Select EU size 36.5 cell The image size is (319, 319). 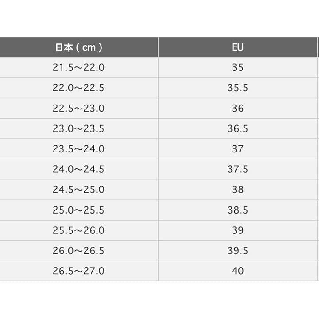coord(237,128)
